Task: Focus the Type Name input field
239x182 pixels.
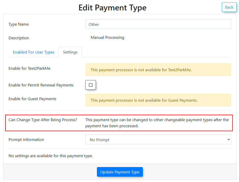Action: coord(158,24)
